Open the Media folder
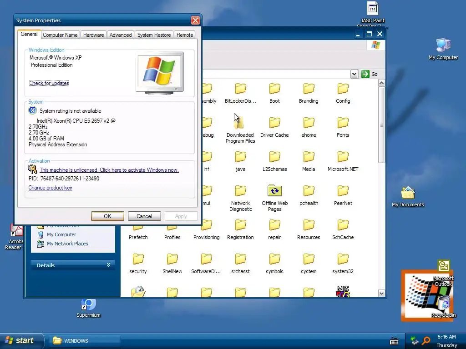Screen dimensions: 466x349 tap(309, 161)
